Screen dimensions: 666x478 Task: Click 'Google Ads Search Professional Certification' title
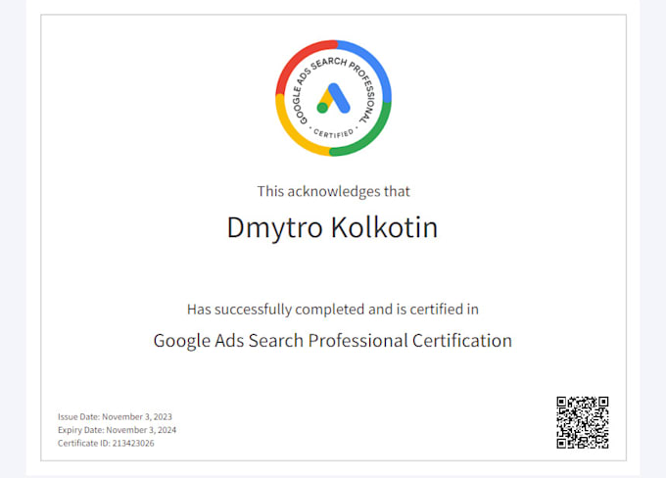click(x=333, y=341)
